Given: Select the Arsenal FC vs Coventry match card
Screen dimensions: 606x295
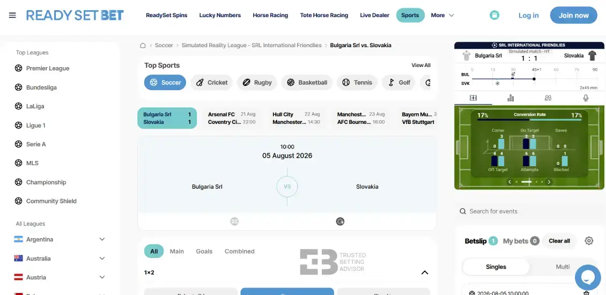Looking at the screenshot, I should coord(232,119).
